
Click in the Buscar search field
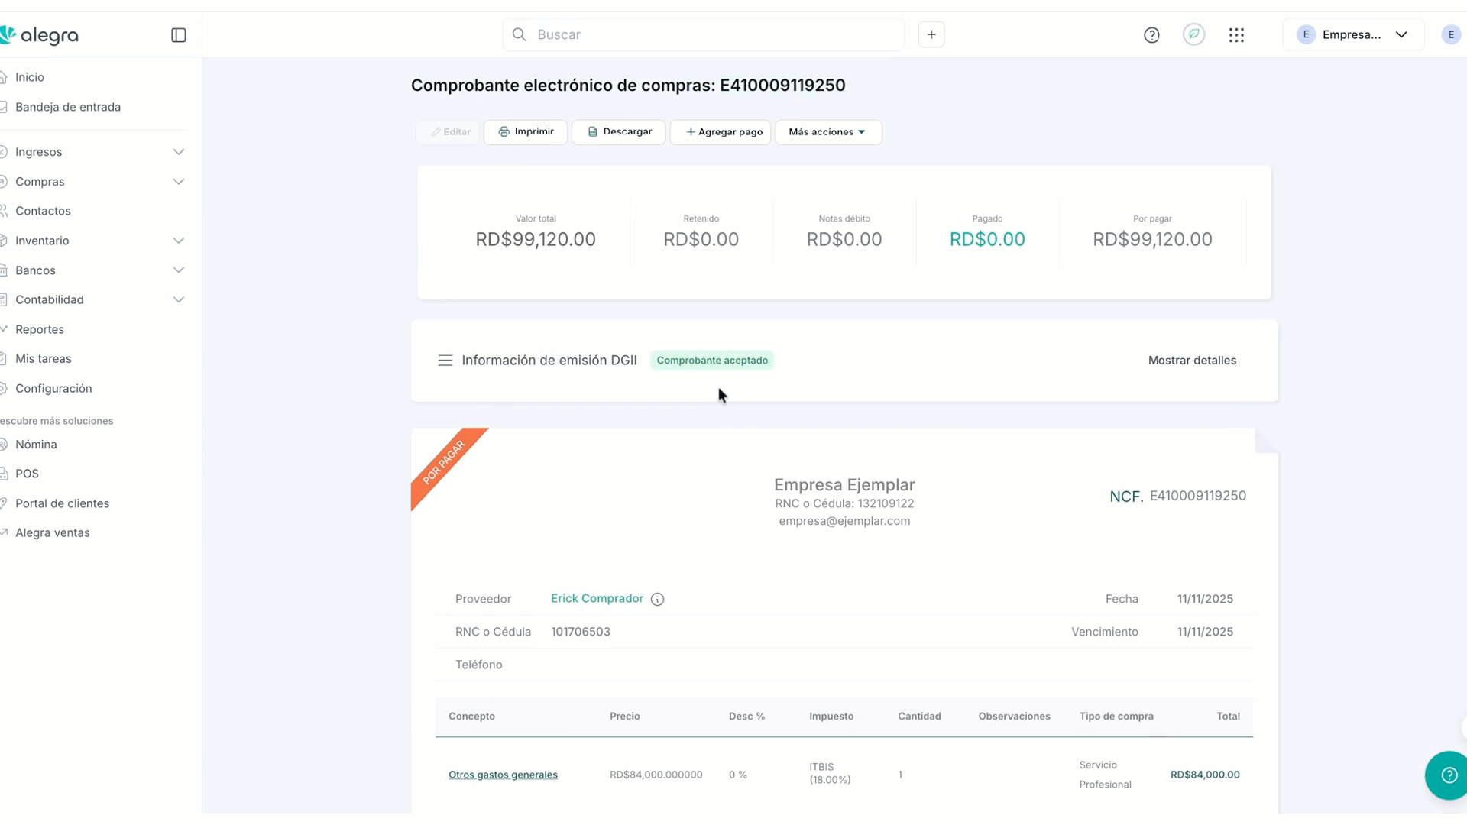point(703,34)
